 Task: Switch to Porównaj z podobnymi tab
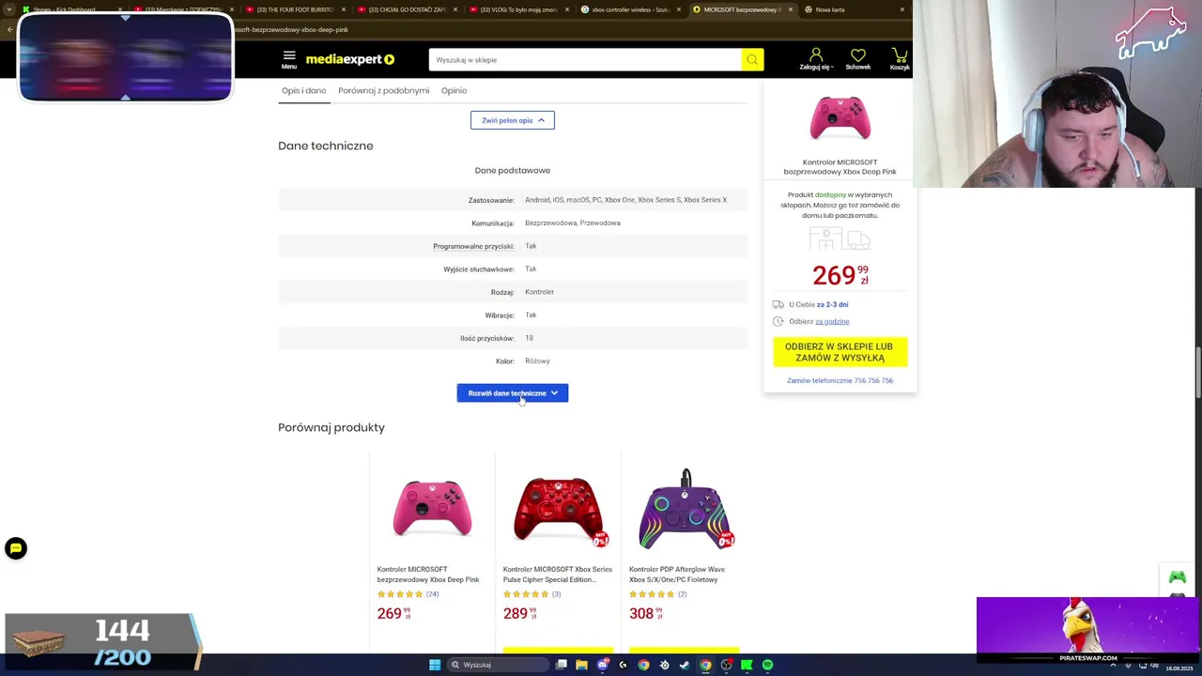click(x=383, y=90)
